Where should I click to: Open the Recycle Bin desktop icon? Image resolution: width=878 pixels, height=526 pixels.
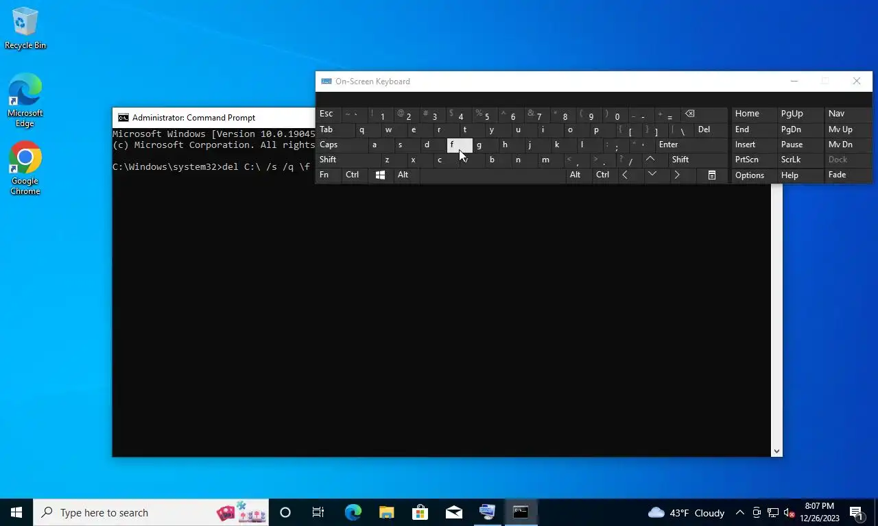tap(25, 29)
